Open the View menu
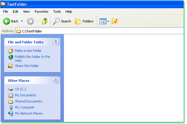Image resolution: width=187 pixels, height=124 pixels. 26,11
